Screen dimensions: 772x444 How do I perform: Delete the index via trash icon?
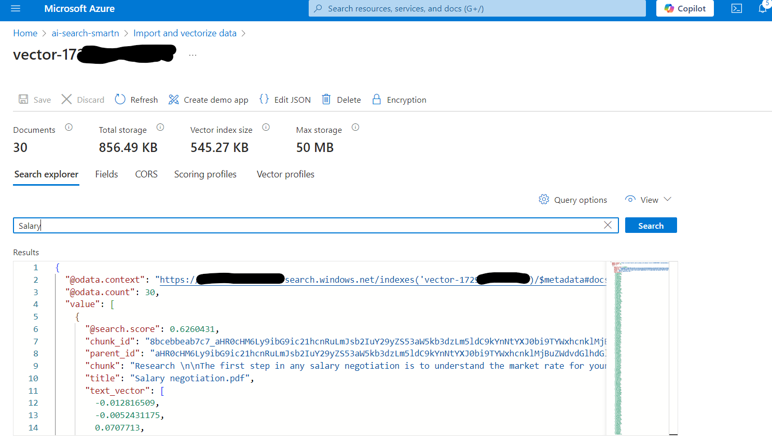326,99
